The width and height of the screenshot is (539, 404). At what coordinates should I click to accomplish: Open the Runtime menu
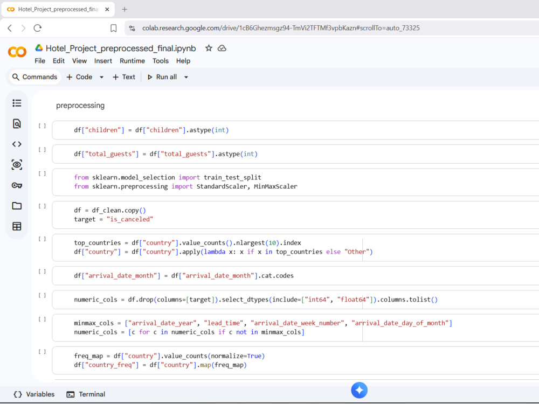pyautogui.click(x=133, y=61)
